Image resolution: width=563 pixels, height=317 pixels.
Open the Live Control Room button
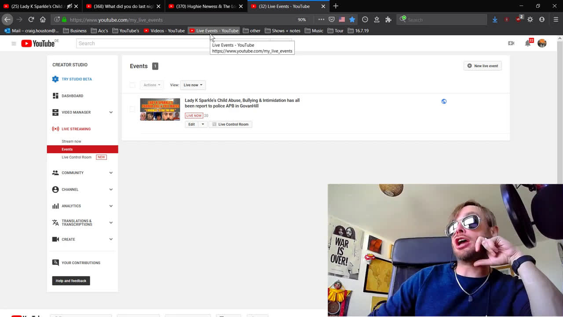tap(230, 125)
